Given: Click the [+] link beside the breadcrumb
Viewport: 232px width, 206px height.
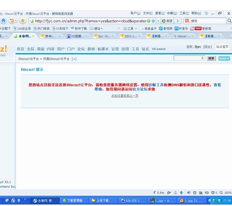Looking at the screenshot, I should 74,59.
